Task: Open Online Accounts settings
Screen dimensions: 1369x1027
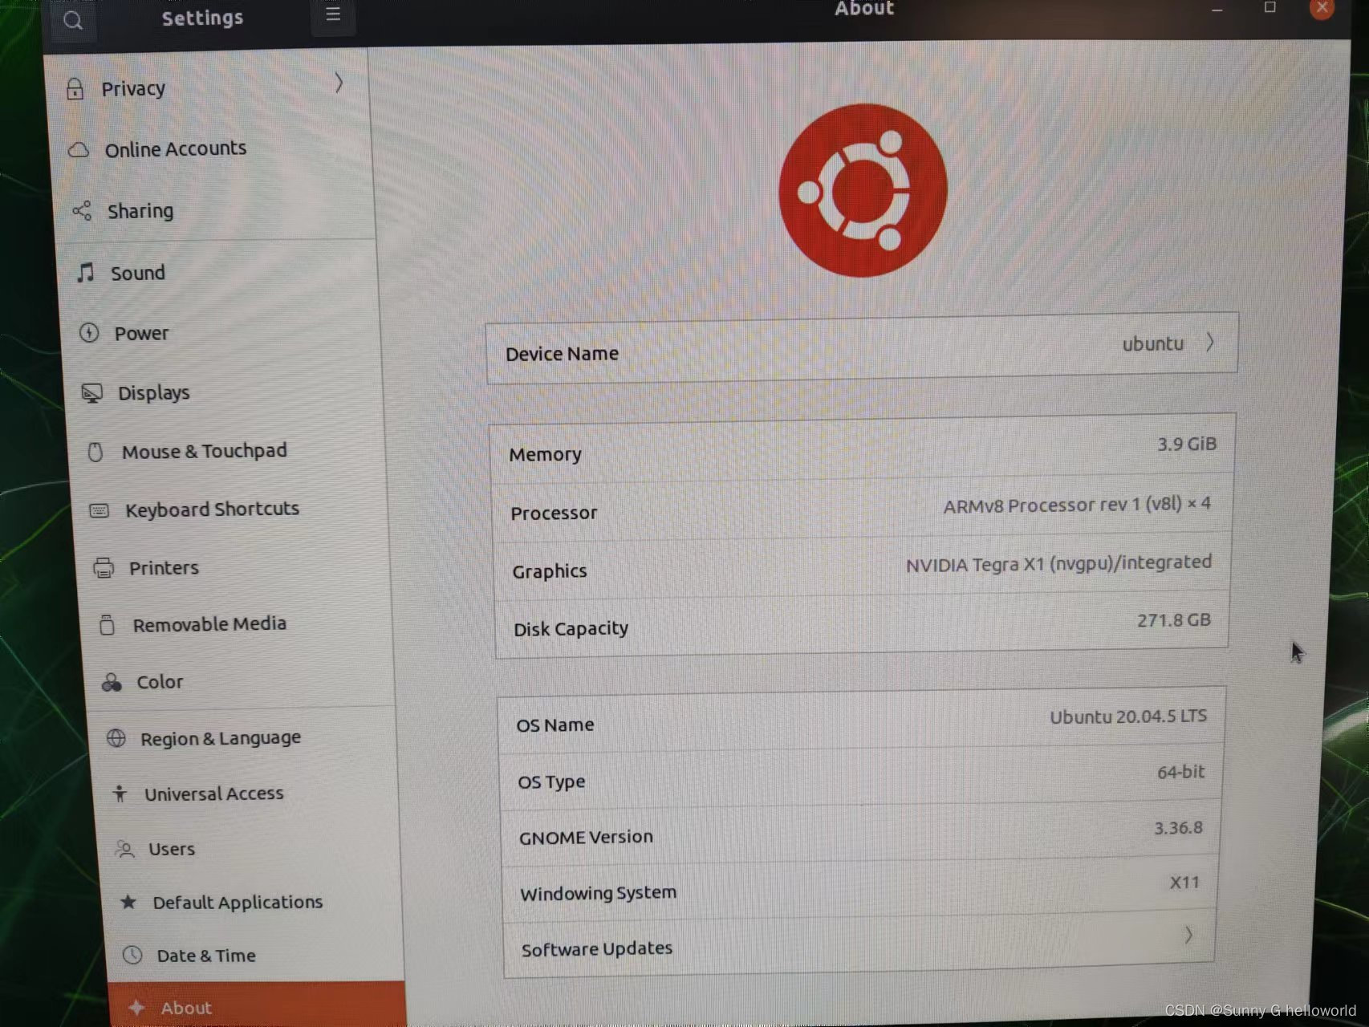Action: click(x=212, y=149)
